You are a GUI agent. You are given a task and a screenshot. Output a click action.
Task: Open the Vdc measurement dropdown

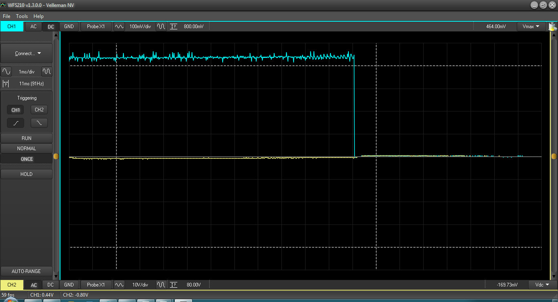pyautogui.click(x=542, y=284)
